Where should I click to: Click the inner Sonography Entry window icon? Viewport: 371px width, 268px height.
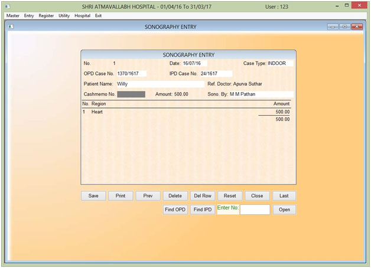(11, 27)
